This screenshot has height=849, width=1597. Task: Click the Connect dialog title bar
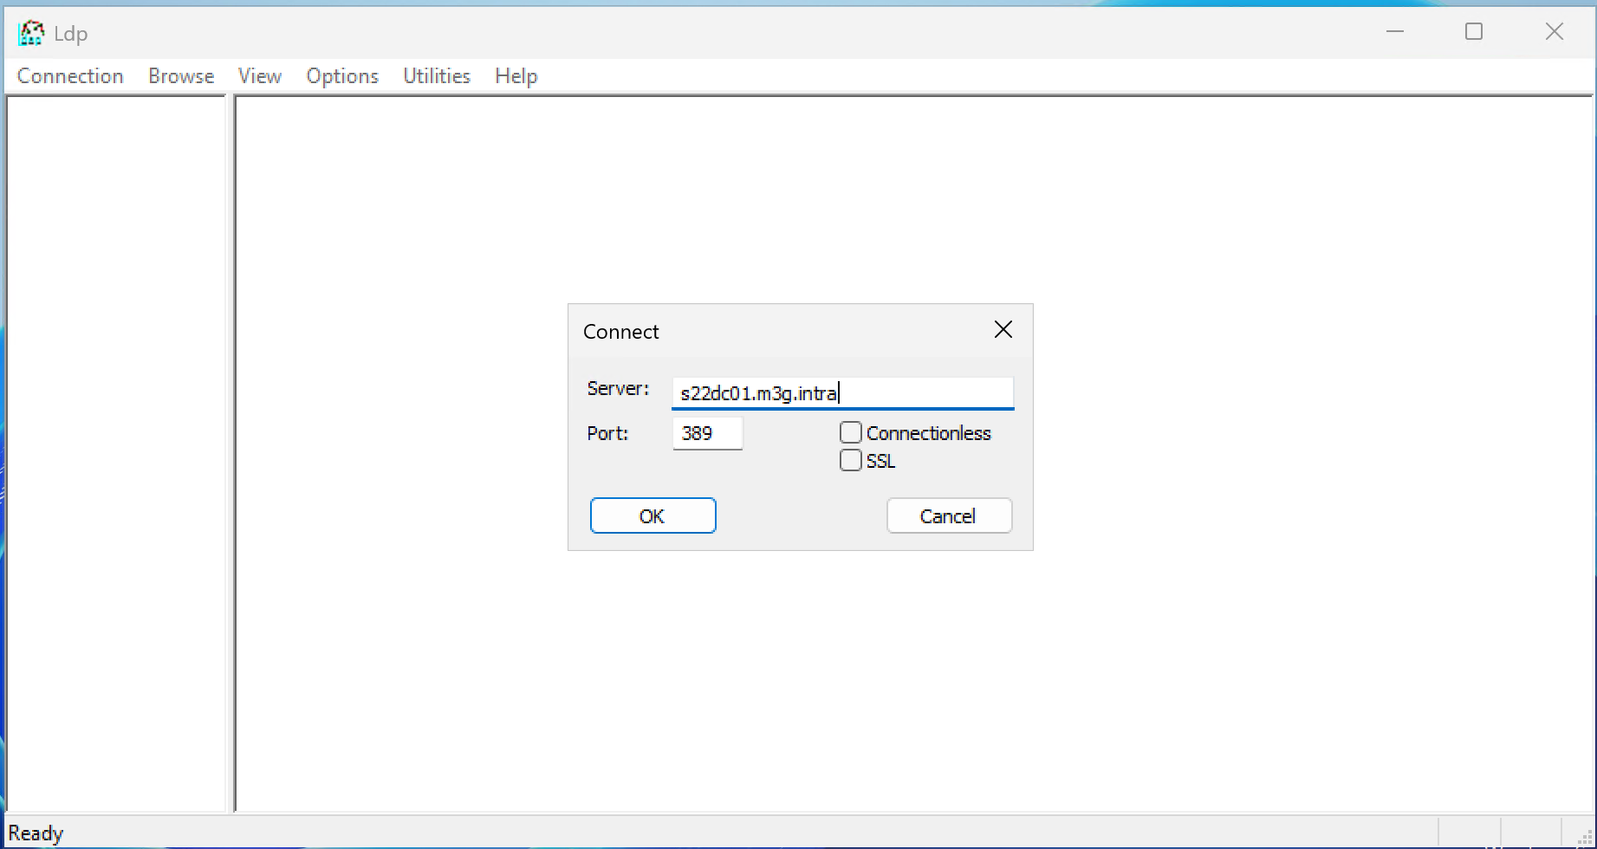coord(780,331)
